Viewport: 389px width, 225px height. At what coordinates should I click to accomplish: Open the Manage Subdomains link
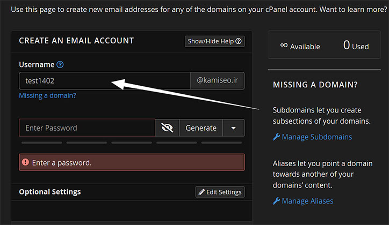(x=317, y=137)
